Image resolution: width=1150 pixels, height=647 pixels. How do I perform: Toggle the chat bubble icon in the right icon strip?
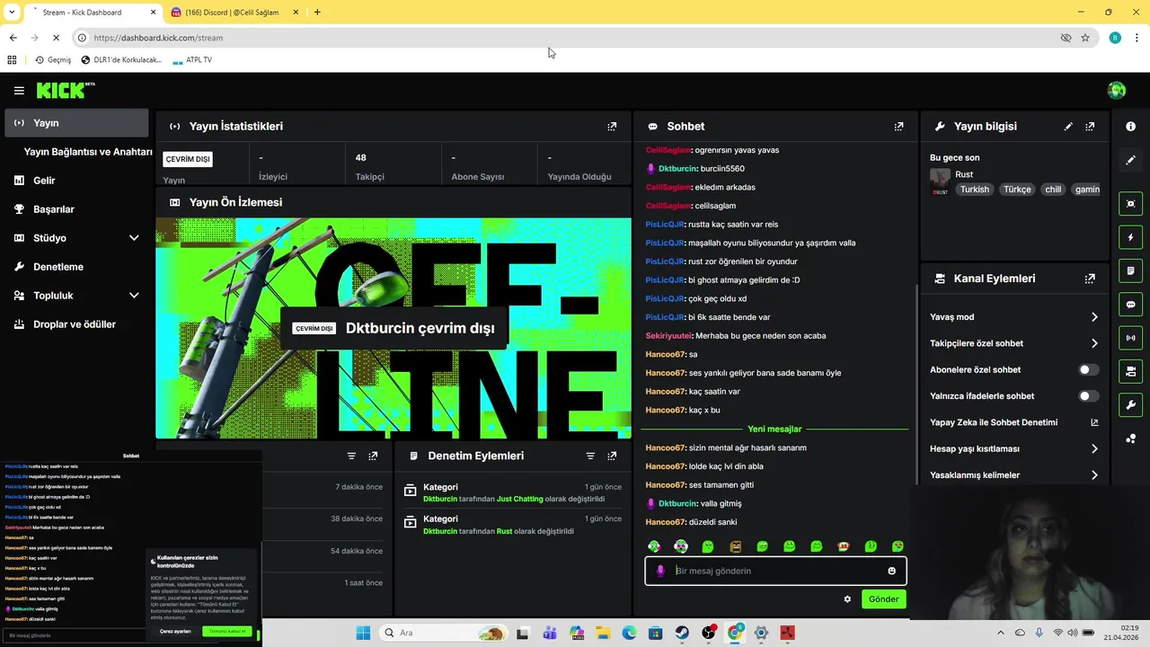1130,305
